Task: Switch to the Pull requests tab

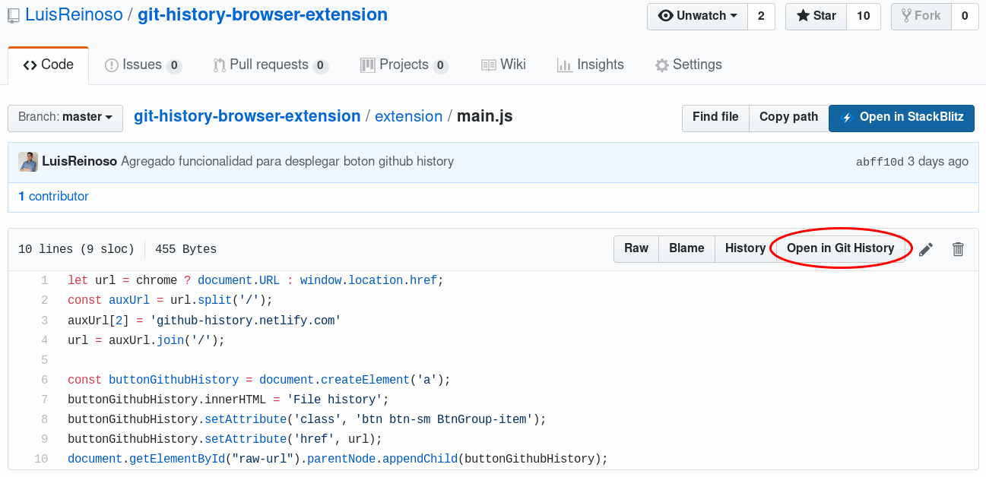Action: tap(271, 65)
